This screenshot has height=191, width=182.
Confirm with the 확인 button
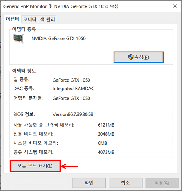click(89, 183)
